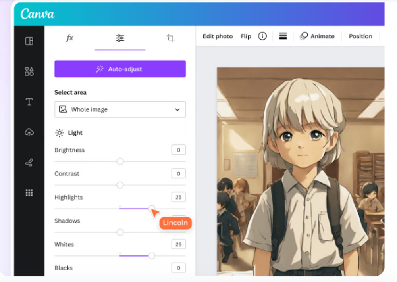Open the Position panel
397x282 pixels.
[x=360, y=36]
